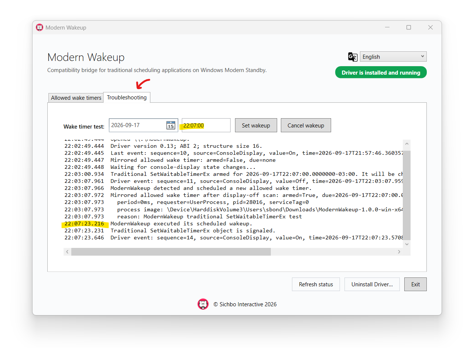473x348 pixels.
Task: Click the log scroll down arrow
Action: 406,244
